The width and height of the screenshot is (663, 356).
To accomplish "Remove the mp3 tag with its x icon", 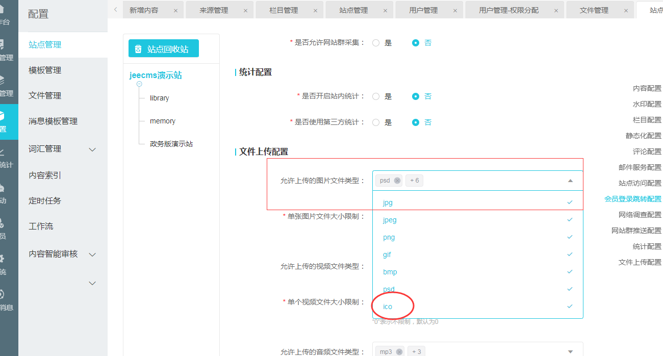I will click(399, 351).
